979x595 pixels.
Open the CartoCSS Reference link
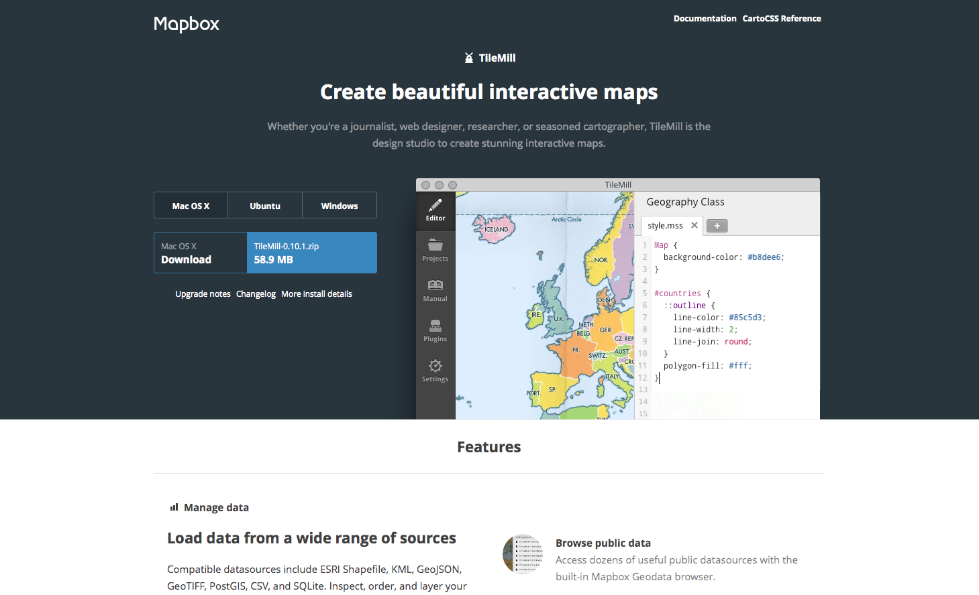(782, 19)
